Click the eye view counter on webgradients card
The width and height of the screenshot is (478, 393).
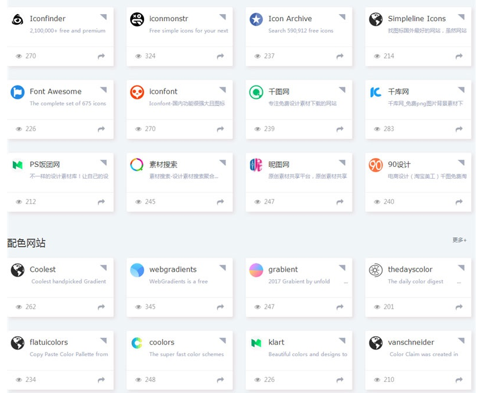(x=139, y=307)
